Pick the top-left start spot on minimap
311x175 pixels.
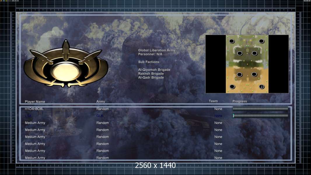232,41
